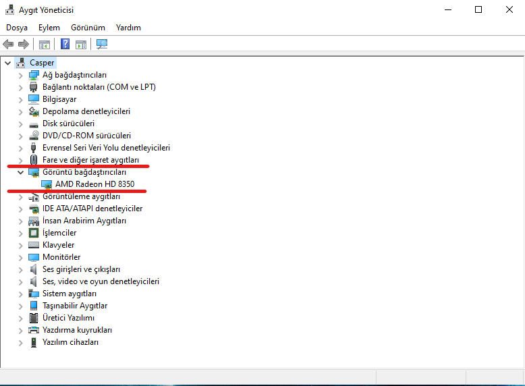
Task: Expand the Klavyeler category
Action: [x=20, y=246]
